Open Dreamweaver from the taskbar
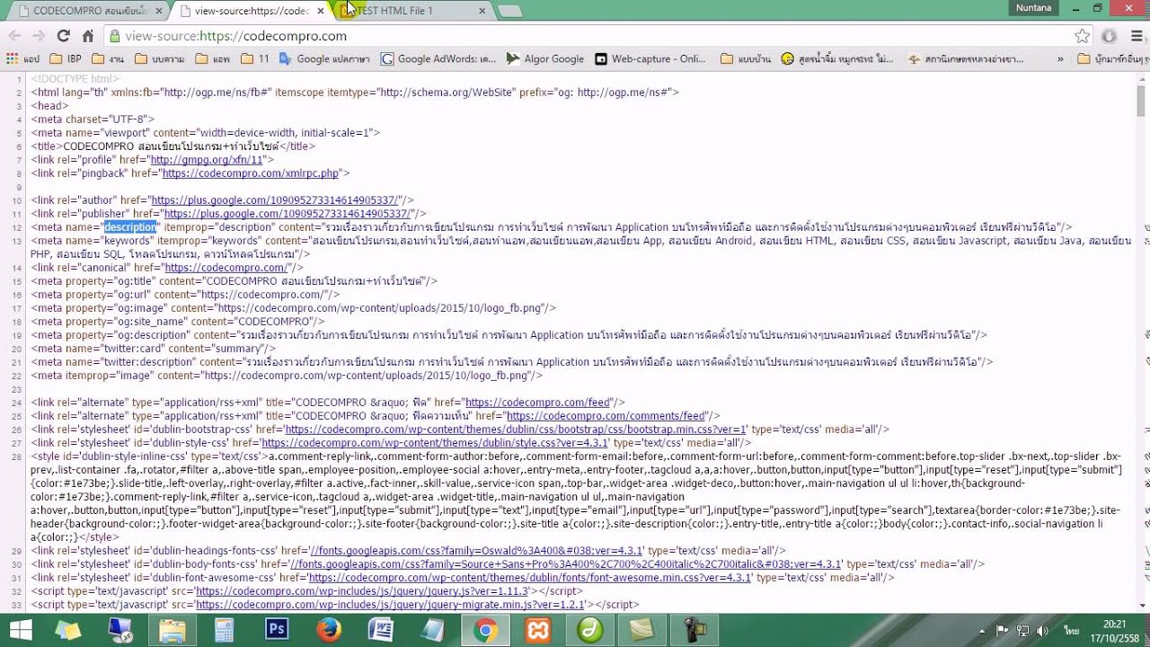Screen dimensions: 1150x647 [x=590, y=630]
